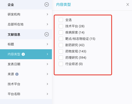
Task: Select the 疾病探索 (14) checkbox
Action: pos(61,32)
